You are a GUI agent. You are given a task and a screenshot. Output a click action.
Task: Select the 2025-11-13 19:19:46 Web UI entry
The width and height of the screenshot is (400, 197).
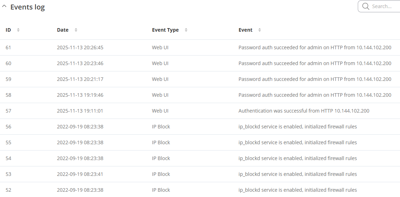[80, 95]
